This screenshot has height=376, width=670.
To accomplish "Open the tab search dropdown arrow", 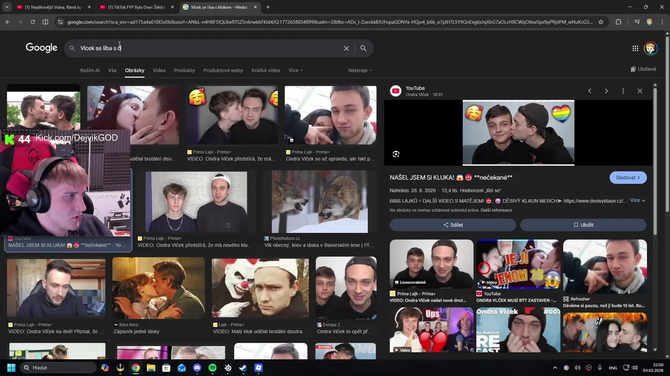I will [7, 7].
